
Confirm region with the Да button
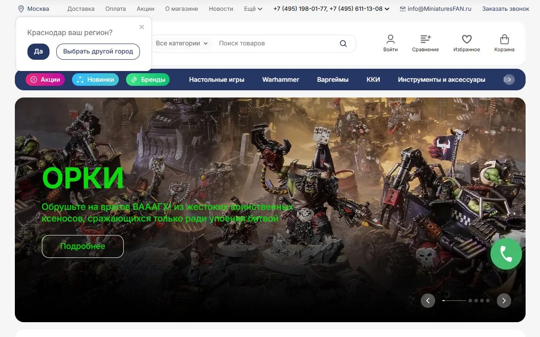tap(38, 52)
